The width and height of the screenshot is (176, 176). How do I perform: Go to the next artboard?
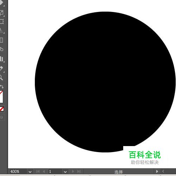click(73, 171)
